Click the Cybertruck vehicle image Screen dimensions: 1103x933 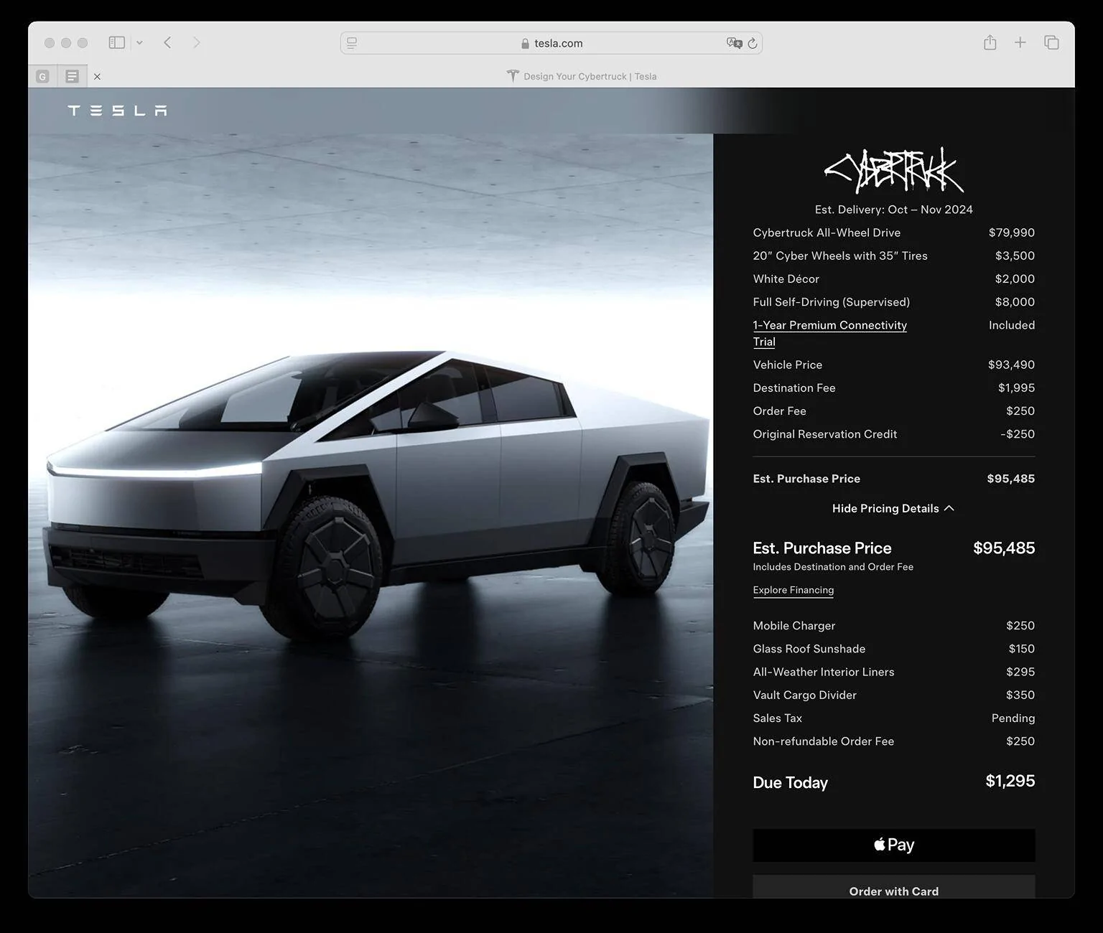click(x=377, y=495)
